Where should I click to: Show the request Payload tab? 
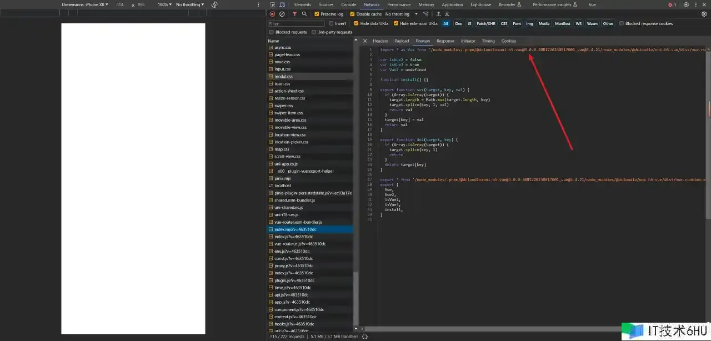coord(402,41)
